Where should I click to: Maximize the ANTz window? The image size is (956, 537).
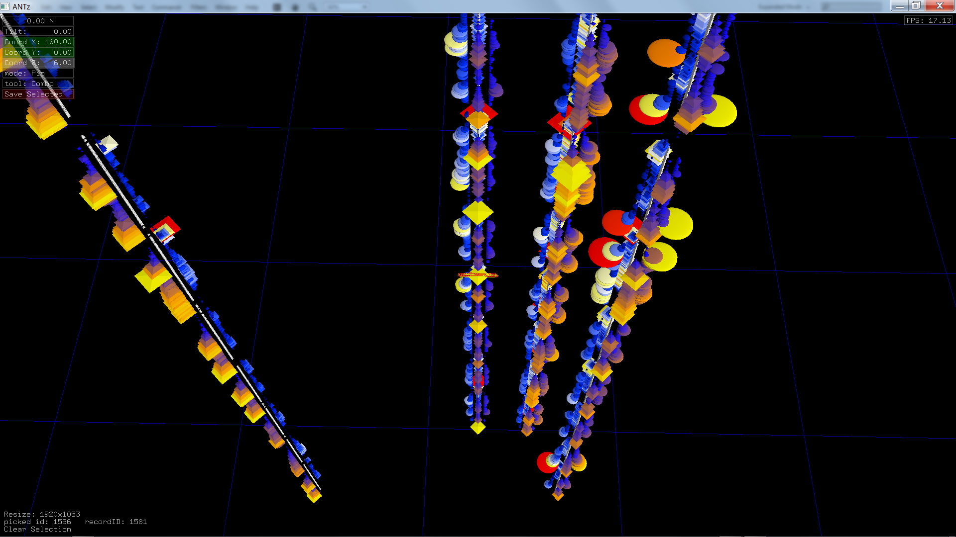click(916, 6)
